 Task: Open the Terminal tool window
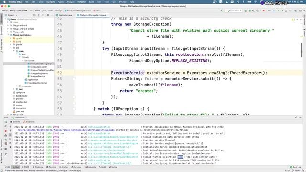coord(51,167)
